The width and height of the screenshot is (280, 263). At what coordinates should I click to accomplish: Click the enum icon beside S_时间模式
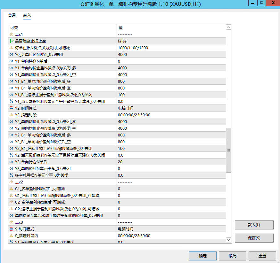[12, 229]
